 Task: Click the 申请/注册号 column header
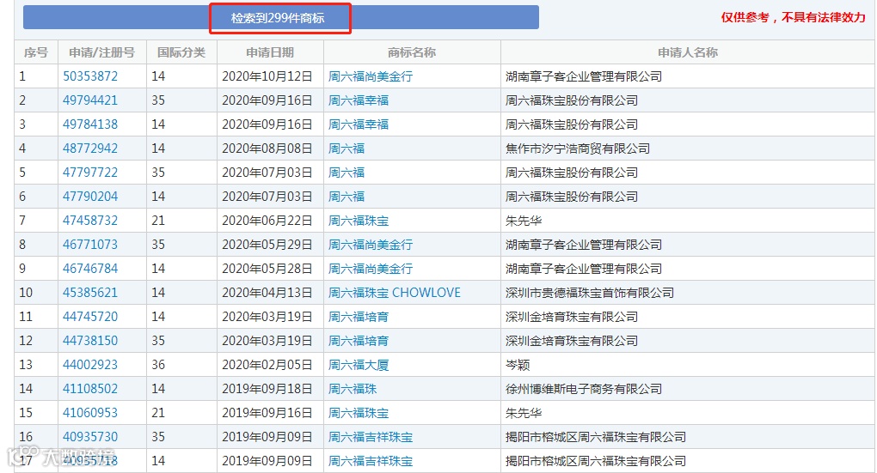click(x=101, y=52)
